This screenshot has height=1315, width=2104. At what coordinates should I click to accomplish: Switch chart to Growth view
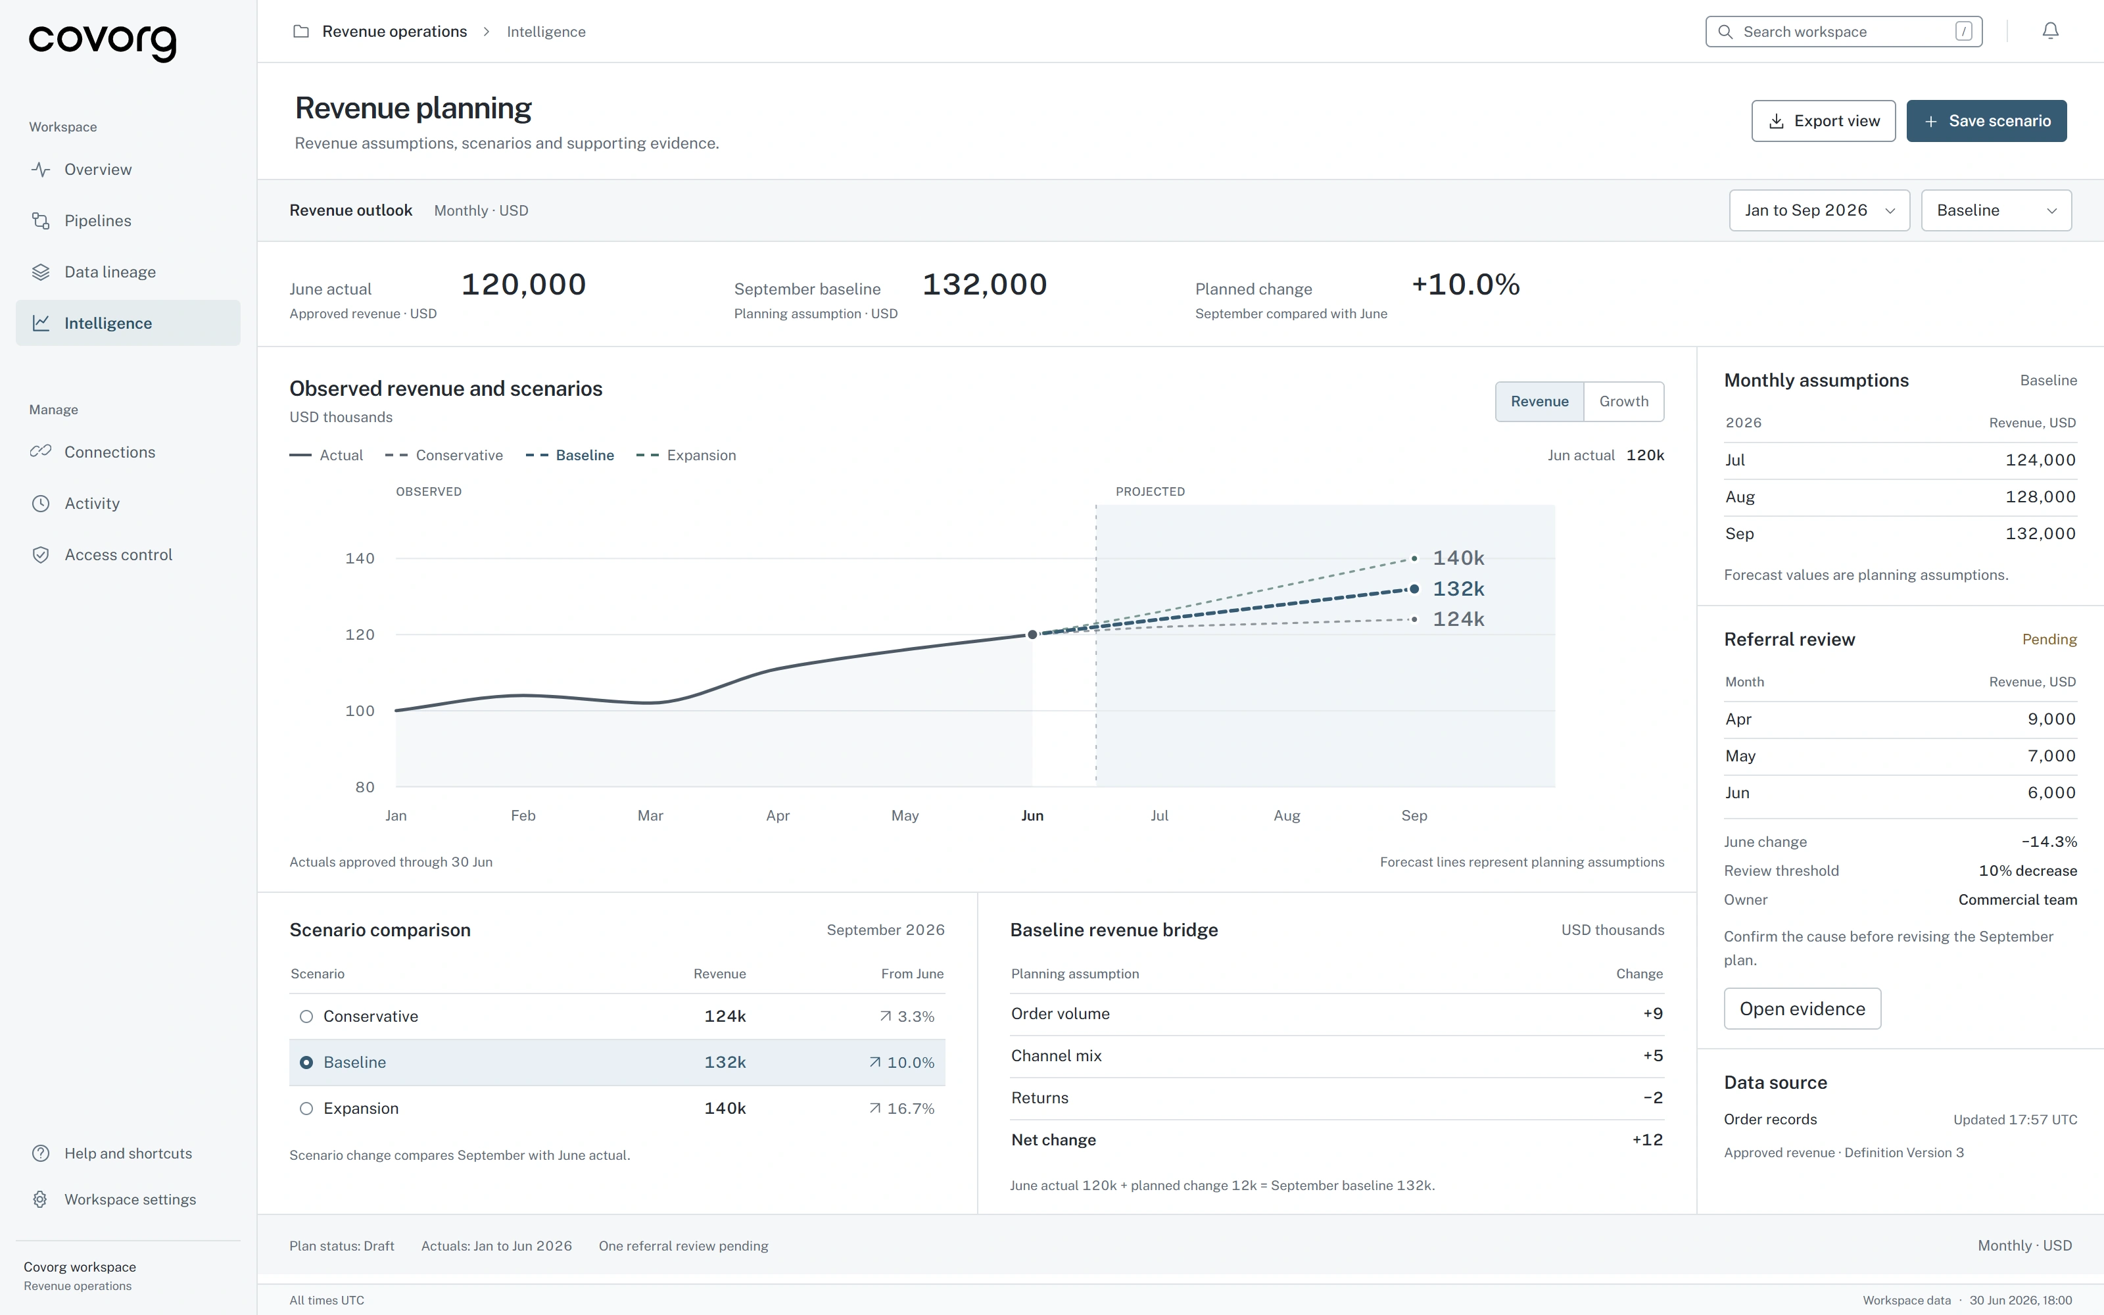[x=1623, y=402]
